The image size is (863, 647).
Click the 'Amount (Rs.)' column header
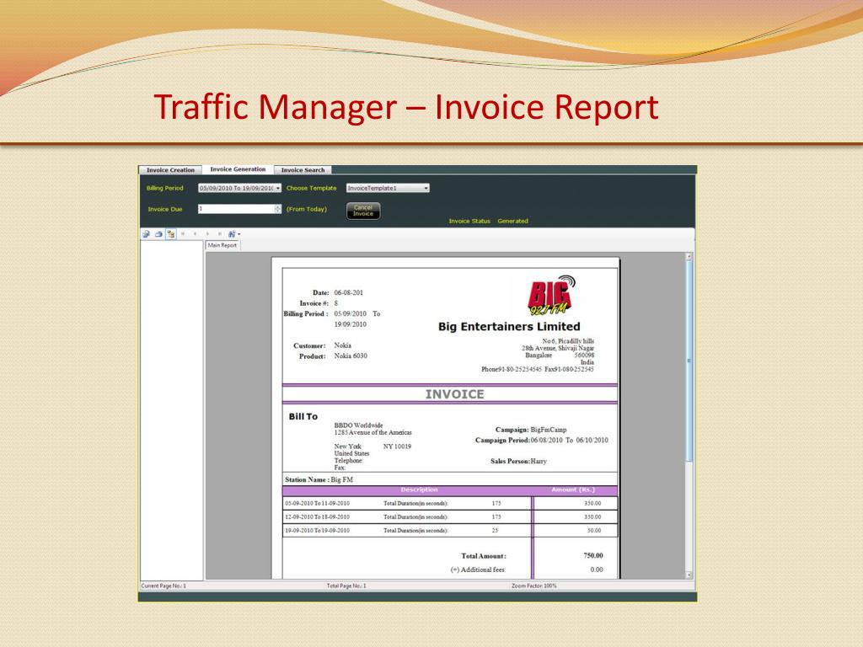(573, 489)
